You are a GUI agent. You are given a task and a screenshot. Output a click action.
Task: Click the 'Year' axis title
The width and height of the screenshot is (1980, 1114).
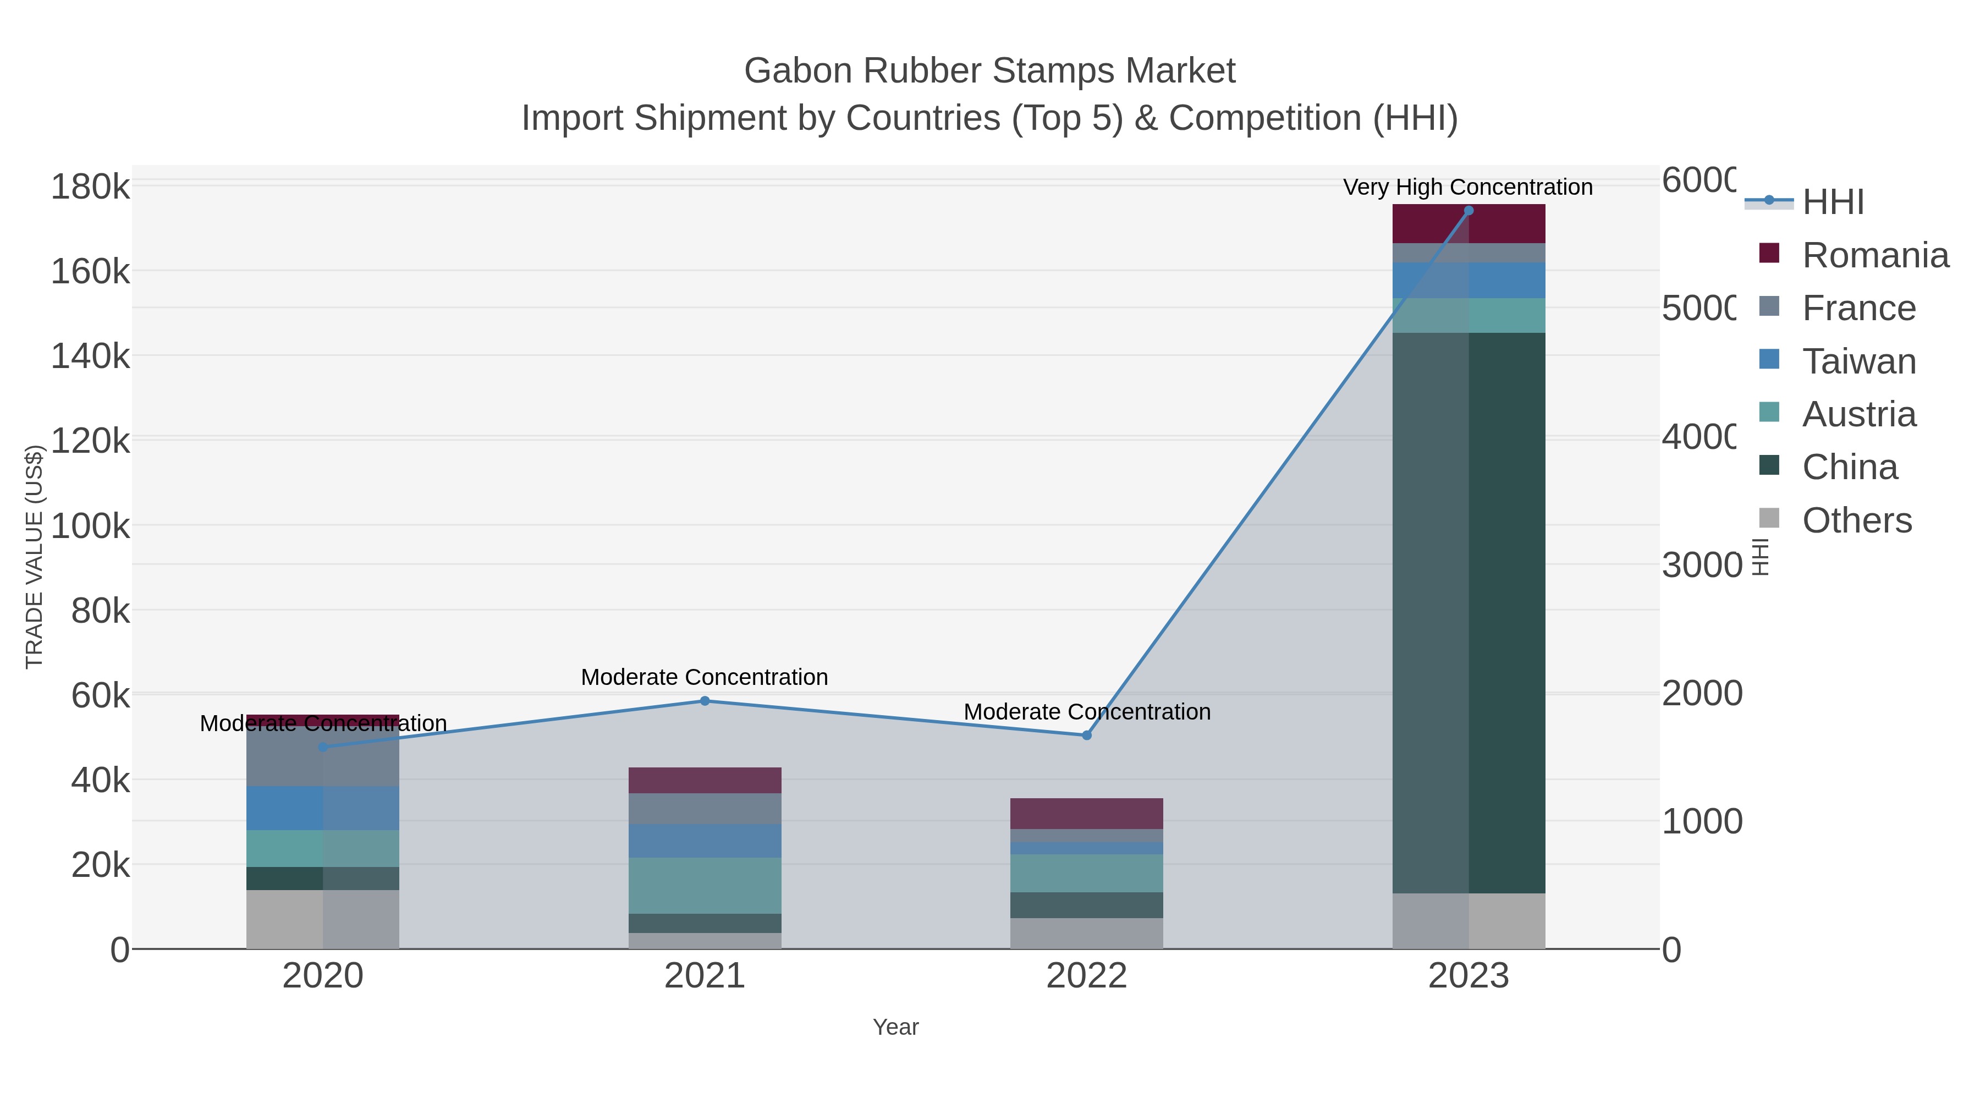(895, 1027)
